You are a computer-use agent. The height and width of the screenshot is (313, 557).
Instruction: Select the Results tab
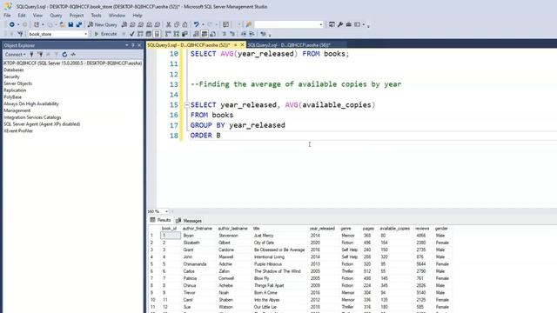coord(160,220)
